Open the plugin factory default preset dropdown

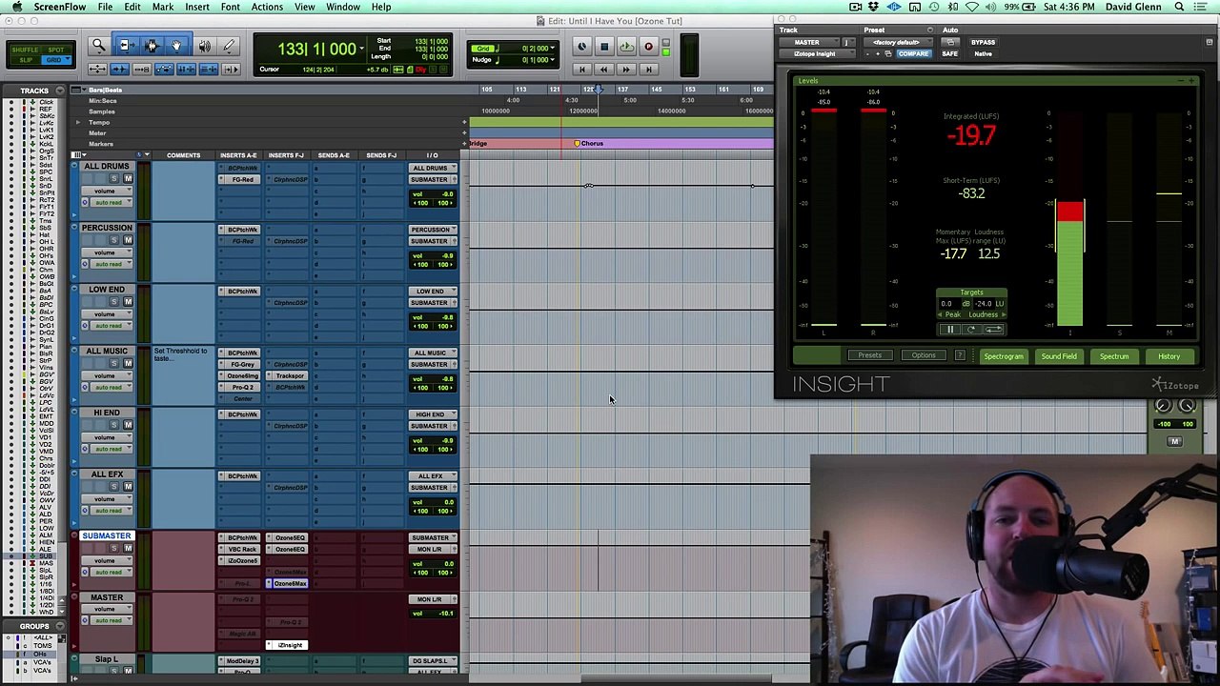coord(897,43)
